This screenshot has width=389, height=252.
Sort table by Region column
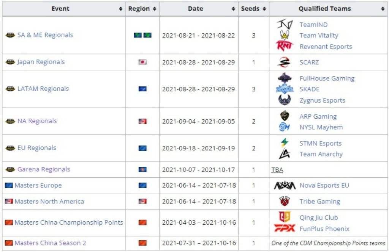(155, 9)
